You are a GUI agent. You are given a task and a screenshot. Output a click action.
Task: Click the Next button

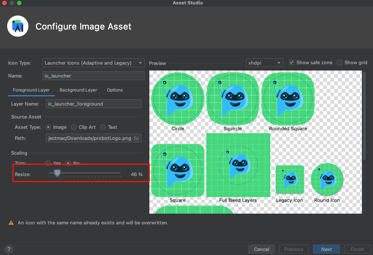[x=326, y=249]
